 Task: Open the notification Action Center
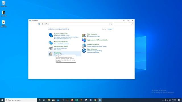pyautogui.click(x=179, y=100)
